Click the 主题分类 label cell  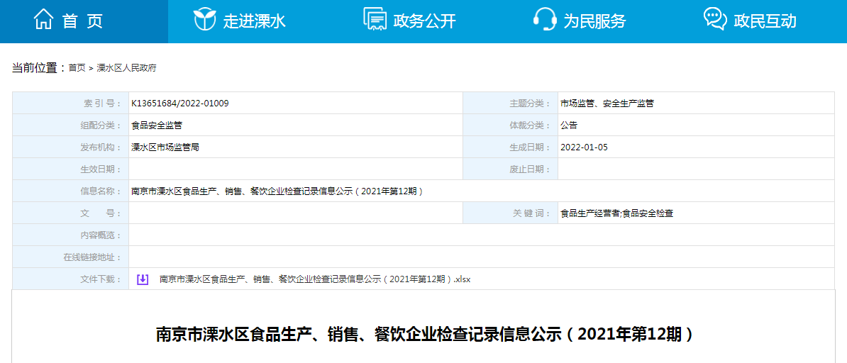point(511,104)
